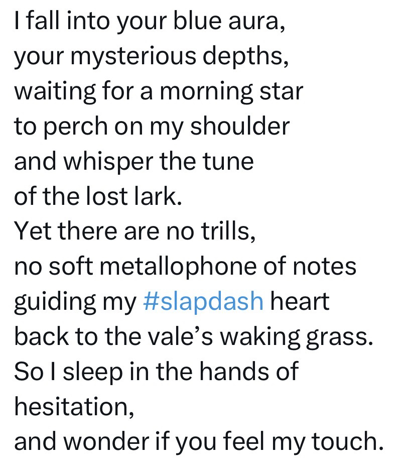
Task: Click the line "to perch on my shoulder"
Action: [x=152, y=127]
